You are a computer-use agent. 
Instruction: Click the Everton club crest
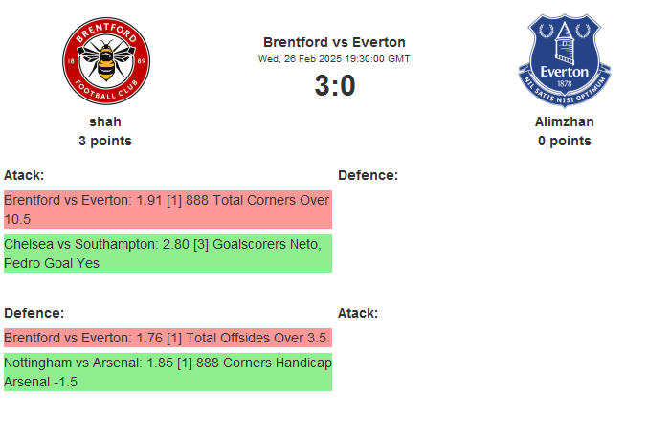coord(565,61)
